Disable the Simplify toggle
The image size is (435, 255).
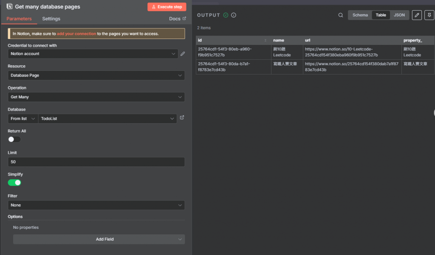tap(14, 183)
